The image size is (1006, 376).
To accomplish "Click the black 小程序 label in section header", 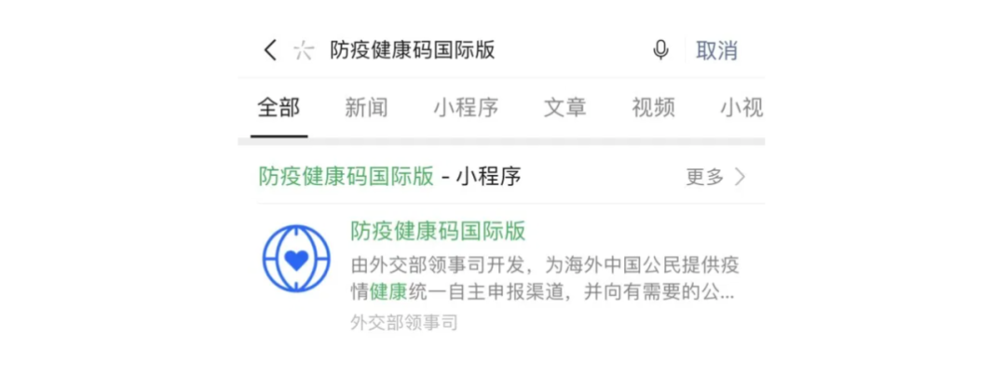I will point(489,177).
